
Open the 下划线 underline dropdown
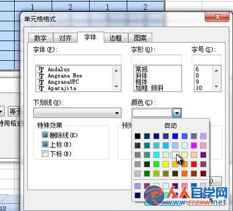[x=77, y=113]
